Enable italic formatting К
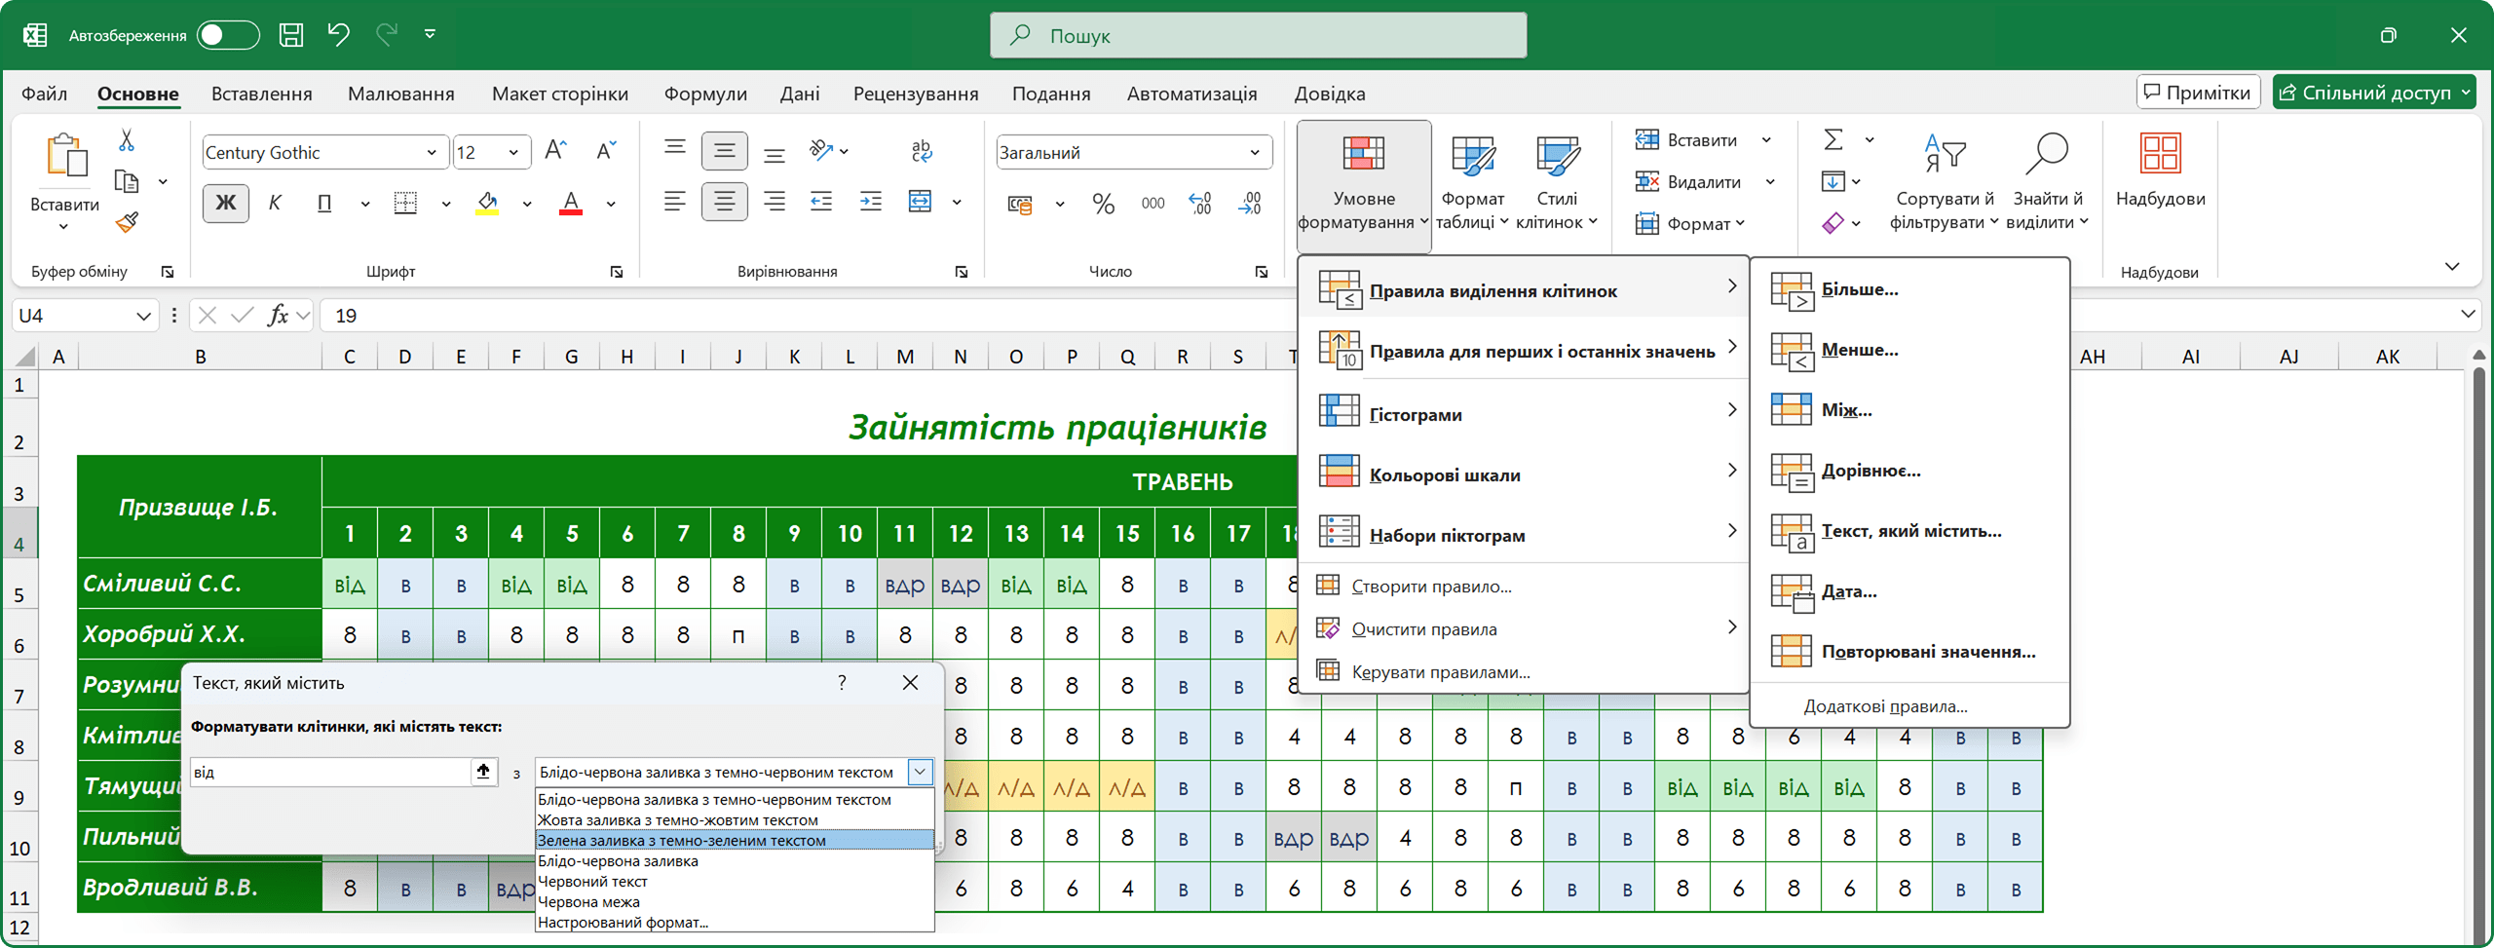Screen dimensions: 2494x948 click(276, 203)
